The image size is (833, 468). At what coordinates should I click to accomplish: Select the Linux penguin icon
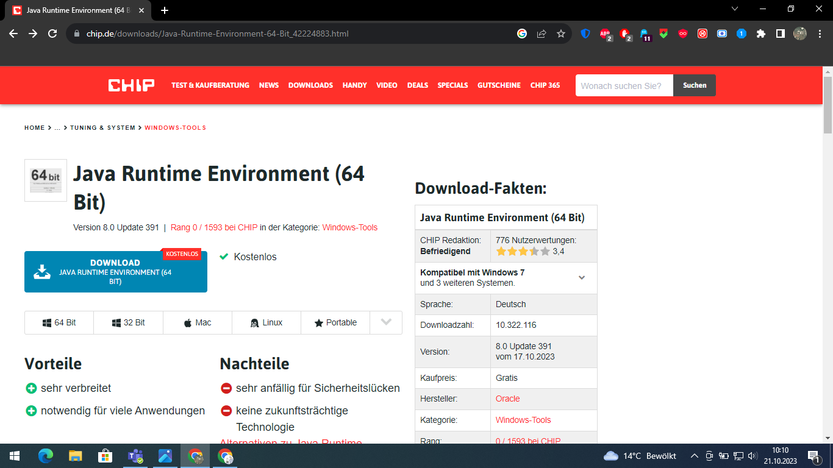pyautogui.click(x=256, y=322)
